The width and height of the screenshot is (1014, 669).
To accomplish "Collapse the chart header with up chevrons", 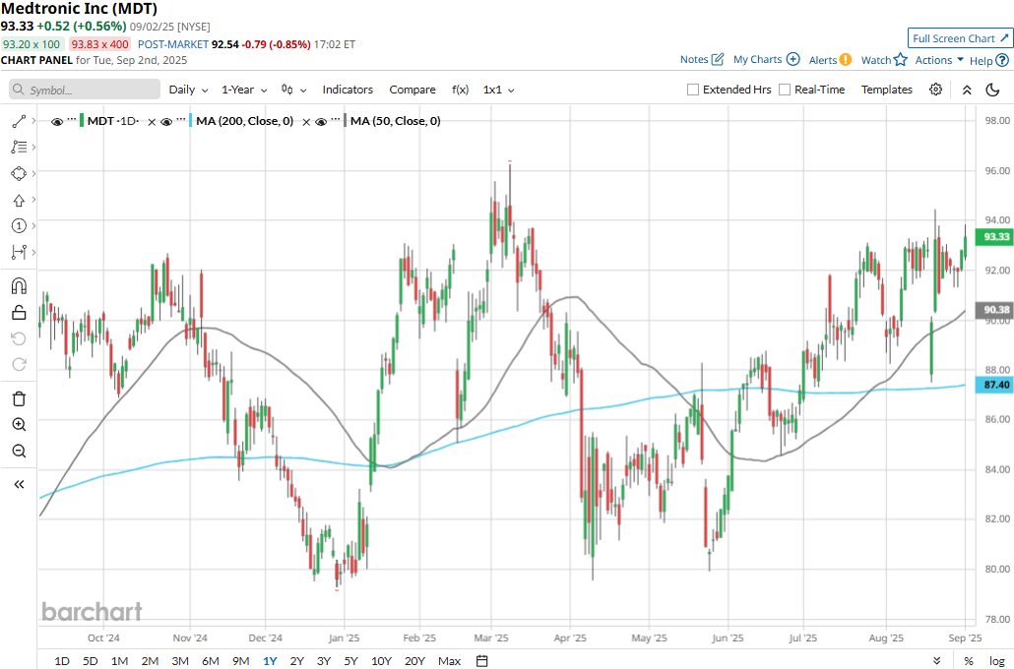I will (x=967, y=90).
